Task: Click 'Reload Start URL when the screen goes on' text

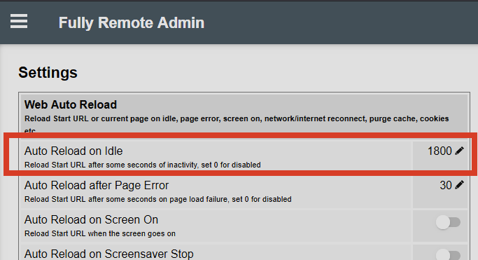Action: click(100, 233)
